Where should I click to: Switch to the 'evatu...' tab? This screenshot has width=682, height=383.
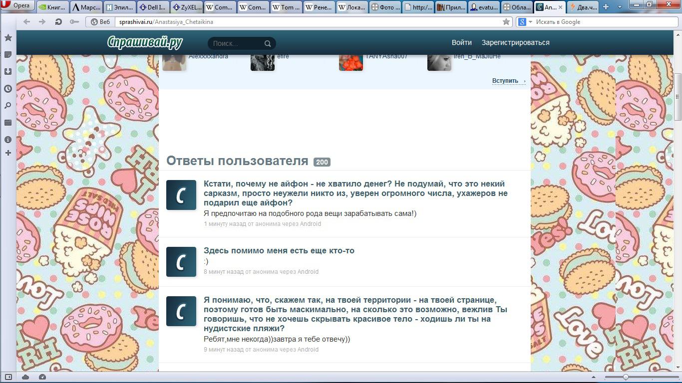(485, 7)
